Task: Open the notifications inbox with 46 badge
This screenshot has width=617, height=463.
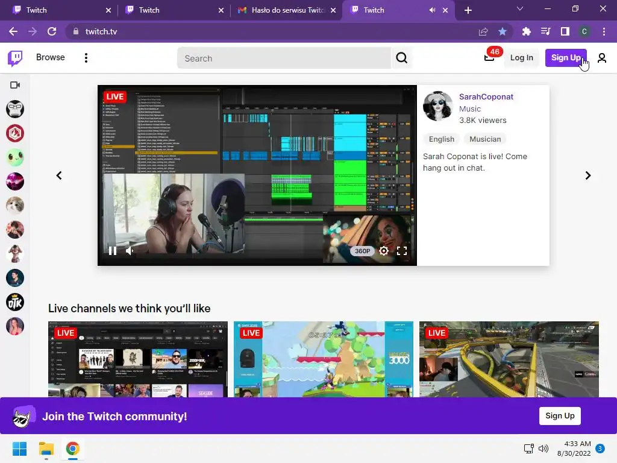Action: coord(489,57)
